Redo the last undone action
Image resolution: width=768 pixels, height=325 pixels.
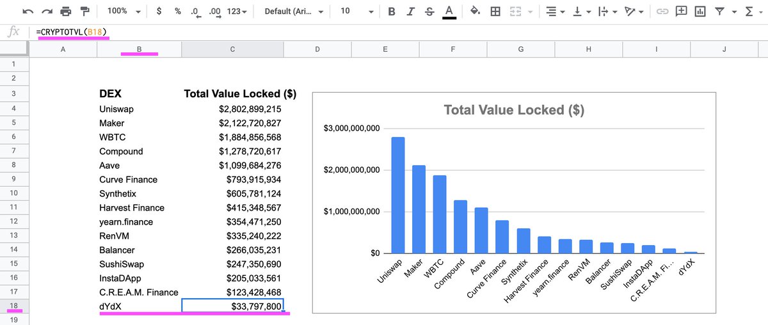pos(46,12)
